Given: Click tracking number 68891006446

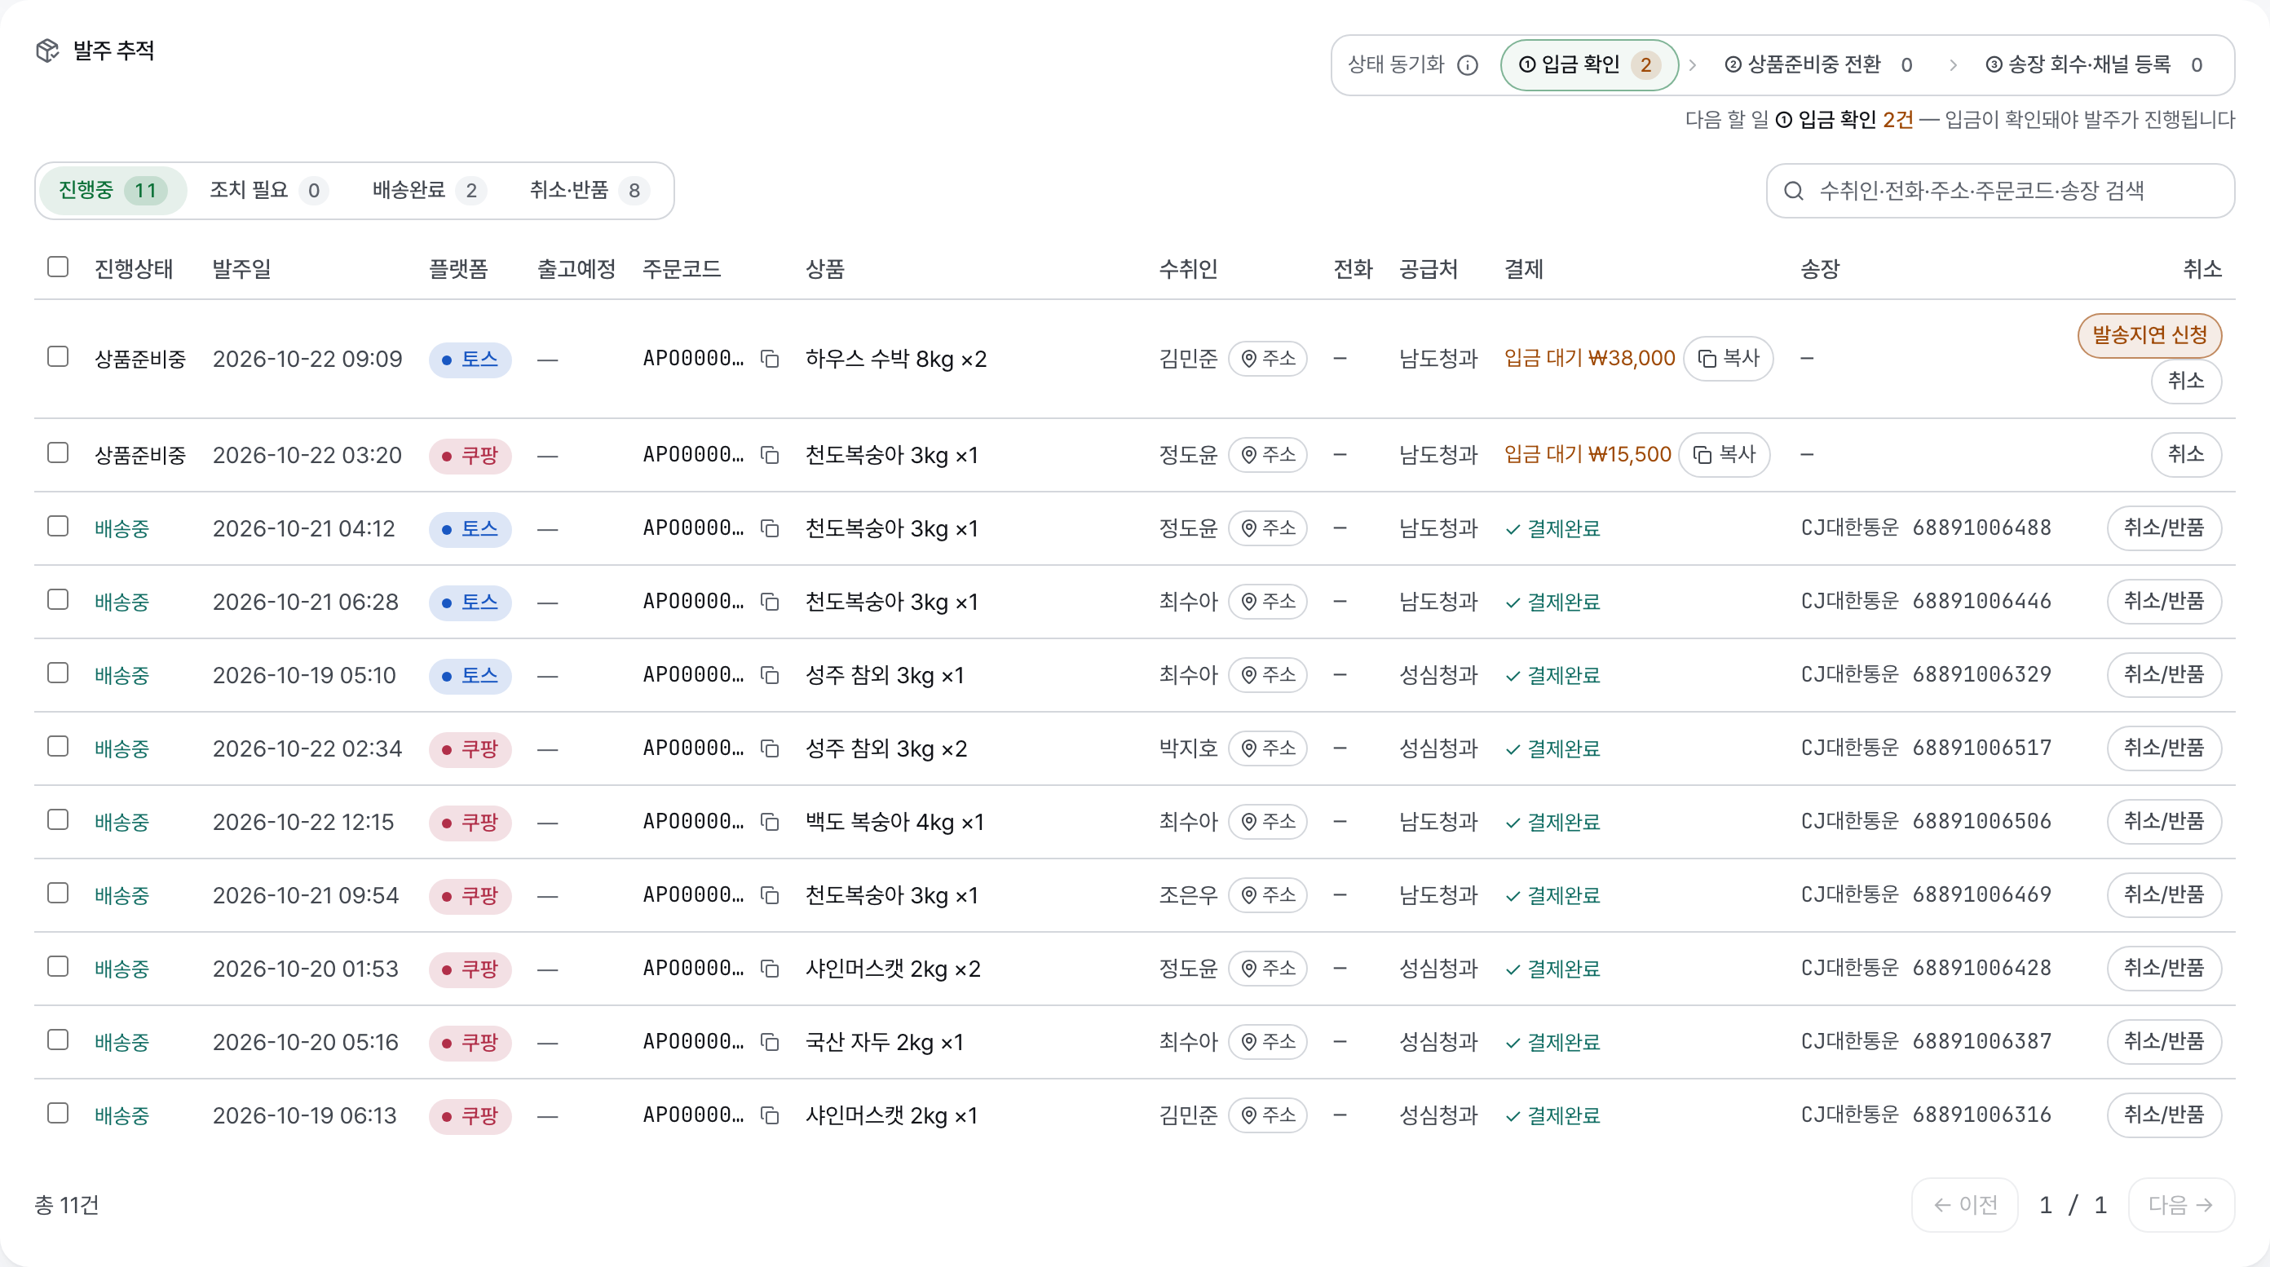Looking at the screenshot, I should (x=1982, y=601).
